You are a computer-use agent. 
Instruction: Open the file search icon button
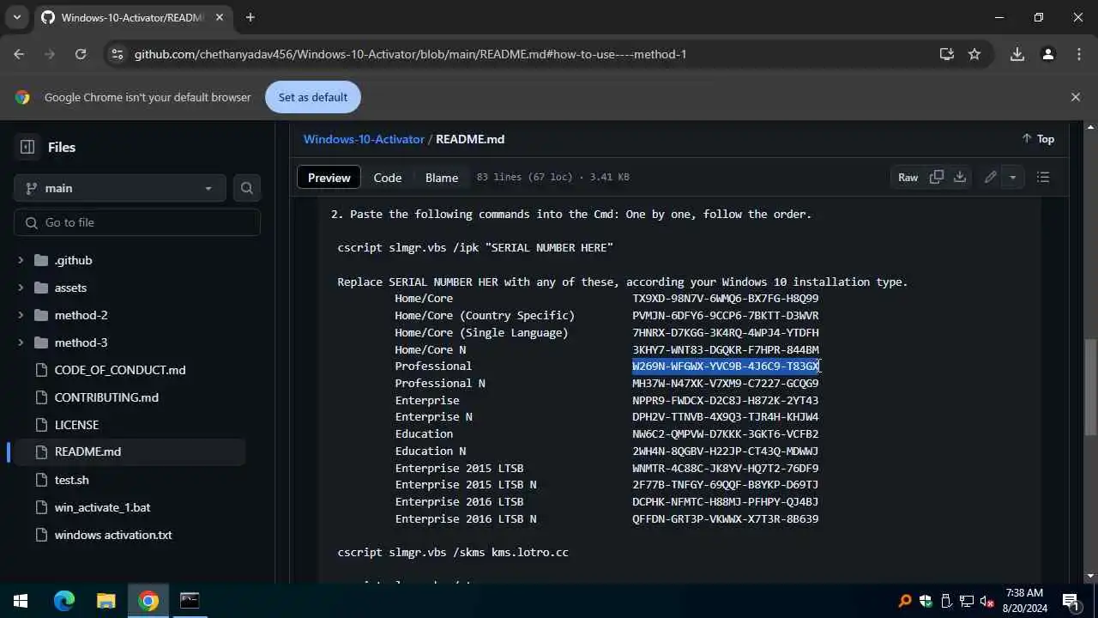[247, 188]
